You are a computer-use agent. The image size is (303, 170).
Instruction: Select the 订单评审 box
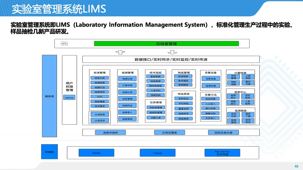pyautogui.click(x=127, y=85)
